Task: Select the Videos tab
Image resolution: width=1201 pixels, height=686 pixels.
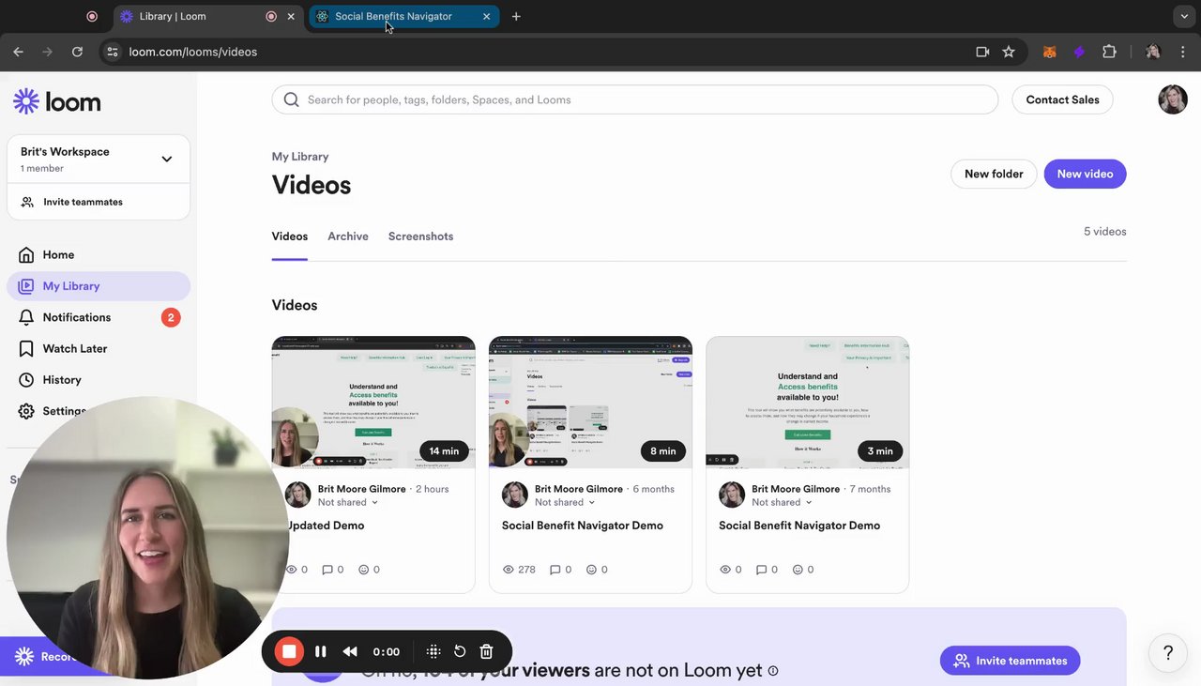Action: pos(290,236)
